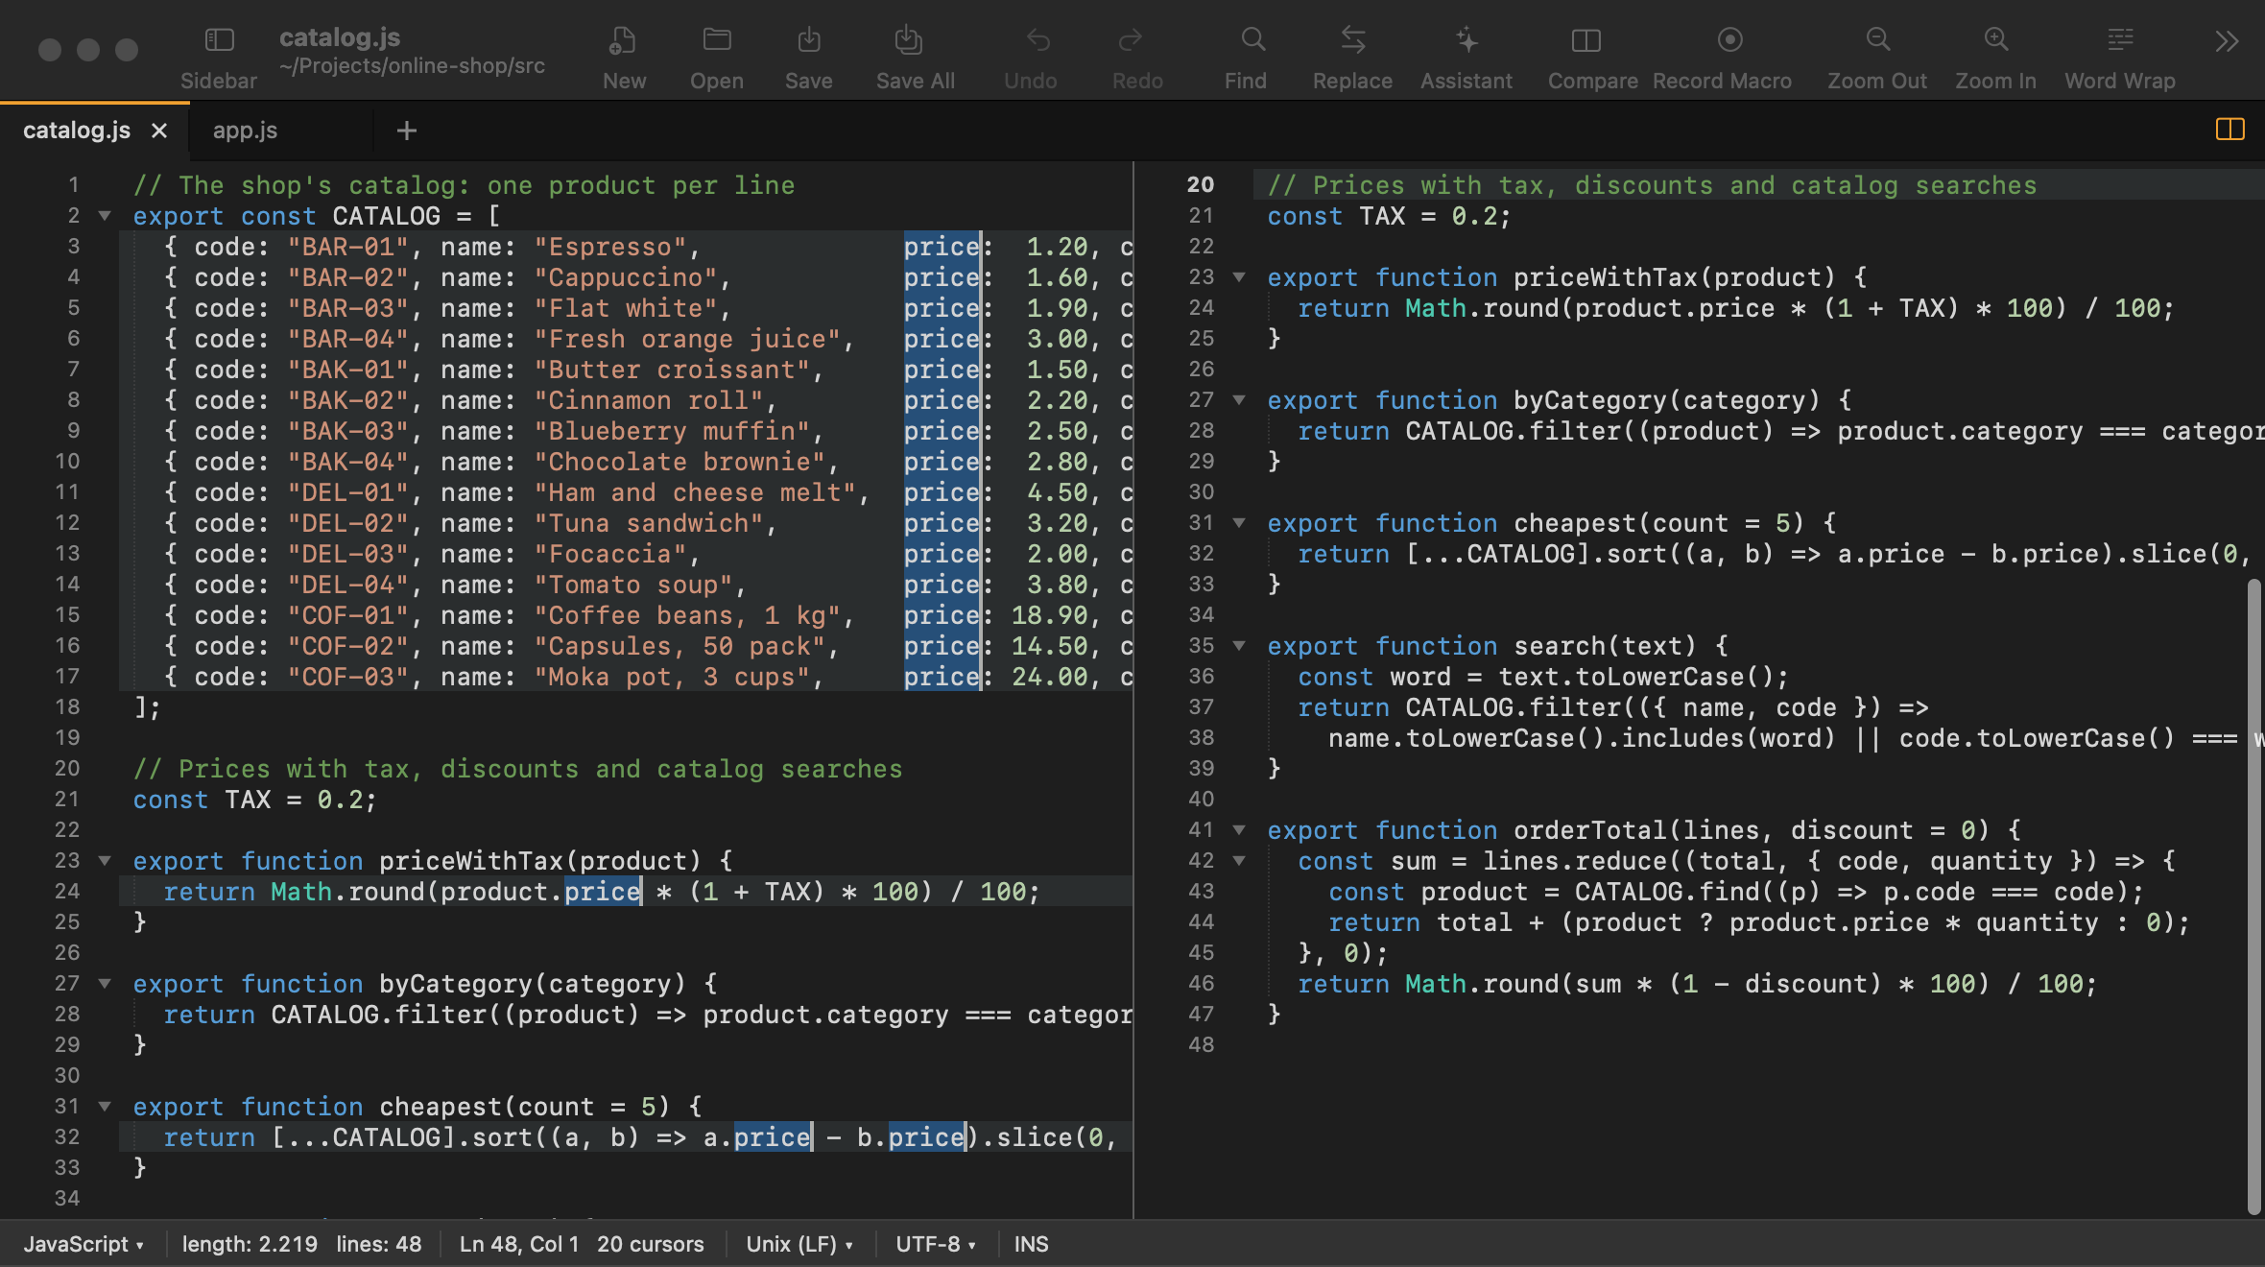
Task: Collapse the reduce callback fold at line 42
Action: [x=1239, y=861]
